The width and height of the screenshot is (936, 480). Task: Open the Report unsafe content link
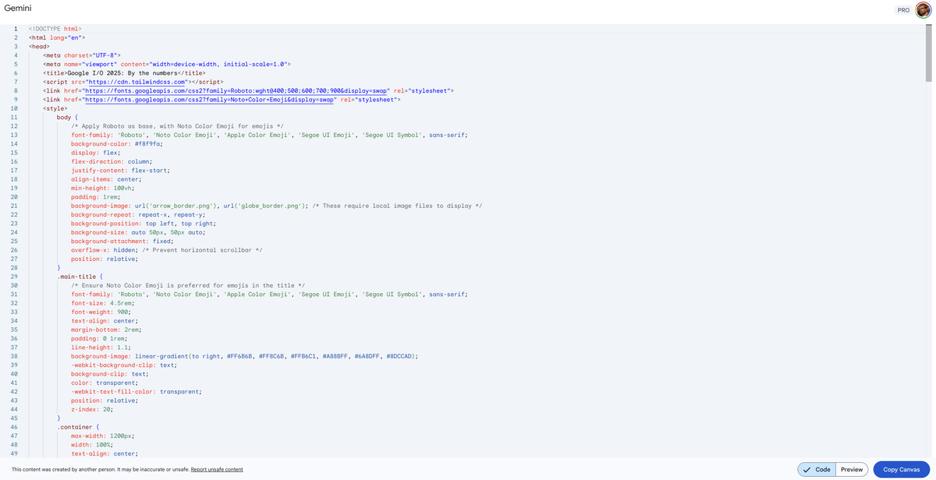point(217,469)
